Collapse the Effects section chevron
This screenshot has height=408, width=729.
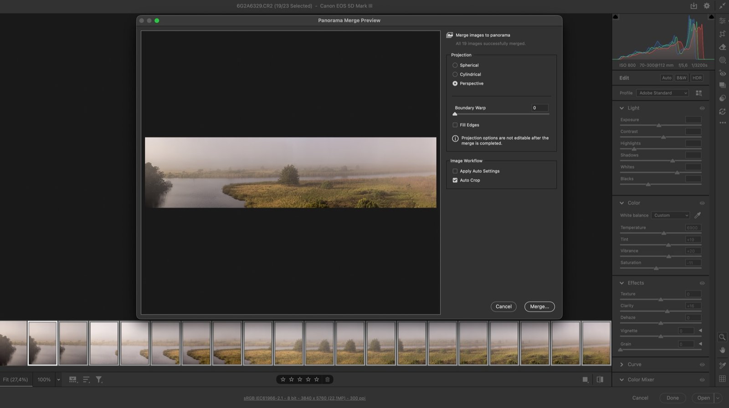tap(621, 283)
